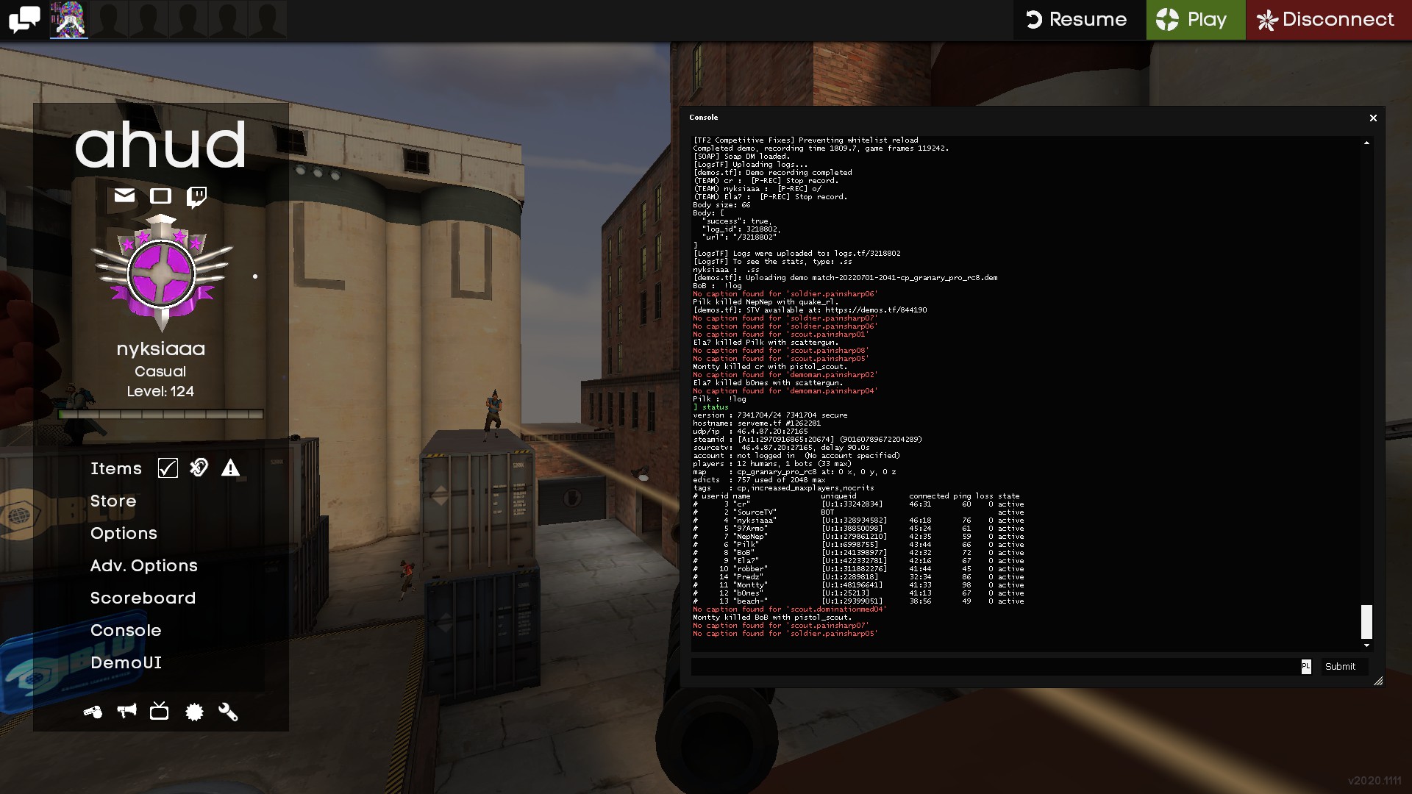Show the Scoreboard
Viewport: 1412px width, 794px height.
pos(143,598)
